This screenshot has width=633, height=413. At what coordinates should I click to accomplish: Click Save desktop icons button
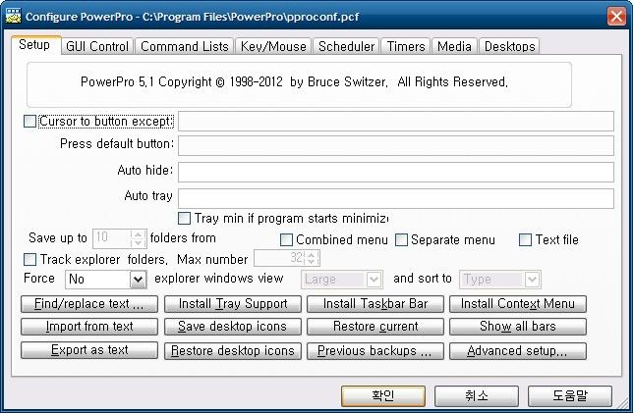pyautogui.click(x=233, y=327)
